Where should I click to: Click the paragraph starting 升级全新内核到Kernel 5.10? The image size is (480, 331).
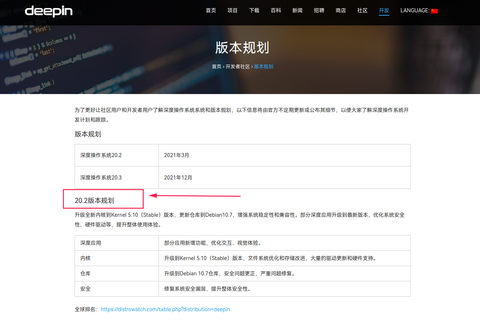(x=240, y=220)
